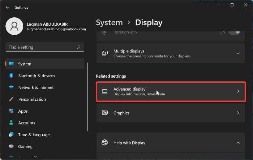Click the sidebar vertical scrollbar
This screenshot has height=160, width=253.
click(x=87, y=97)
